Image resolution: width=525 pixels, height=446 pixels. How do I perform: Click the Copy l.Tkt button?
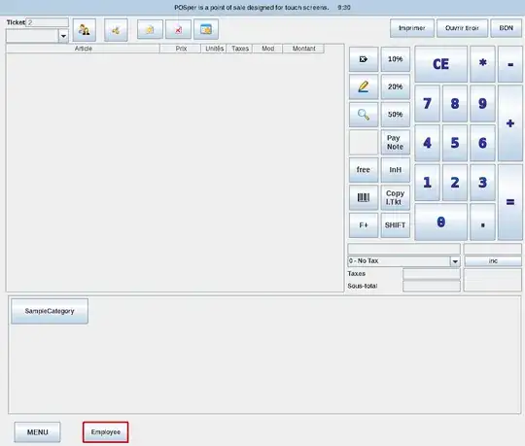pyautogui.click(x=396, y=197)
